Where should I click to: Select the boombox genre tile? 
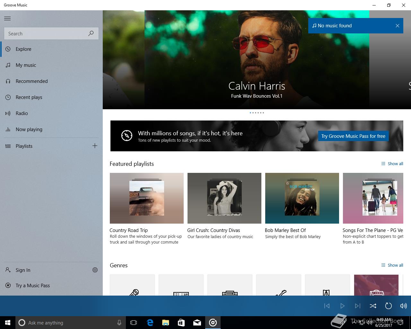[230, 285]
